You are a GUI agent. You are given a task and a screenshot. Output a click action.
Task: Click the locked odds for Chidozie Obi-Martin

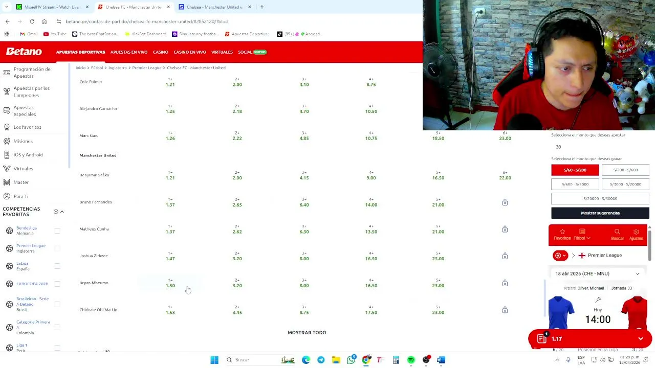click(x=505, y=310)
